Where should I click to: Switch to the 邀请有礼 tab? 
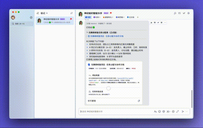point(108,17)
